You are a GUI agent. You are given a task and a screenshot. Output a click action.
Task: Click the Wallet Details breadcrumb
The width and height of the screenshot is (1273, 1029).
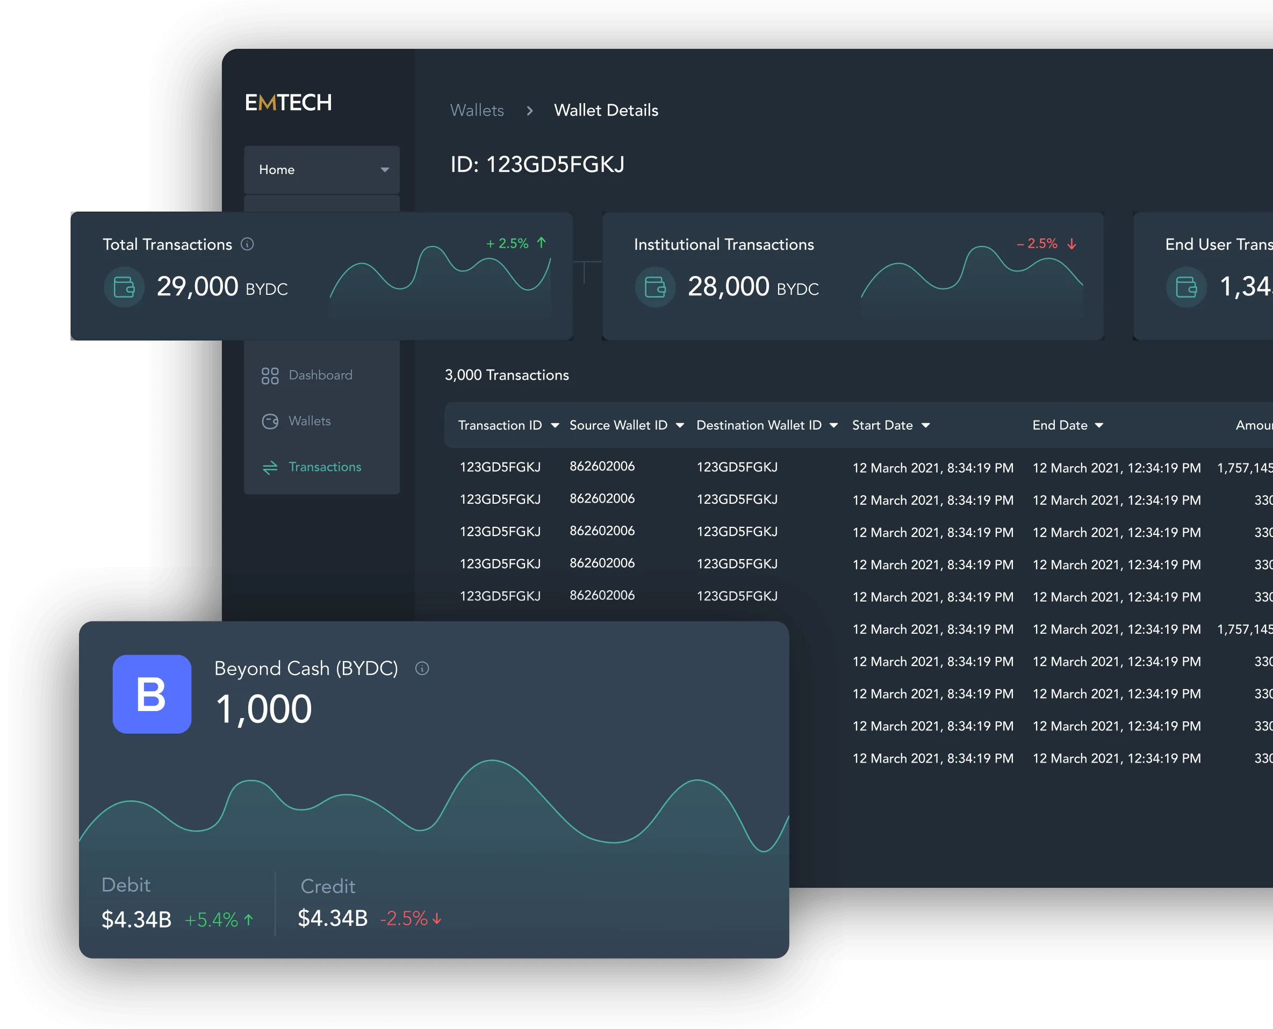[606, 110]
